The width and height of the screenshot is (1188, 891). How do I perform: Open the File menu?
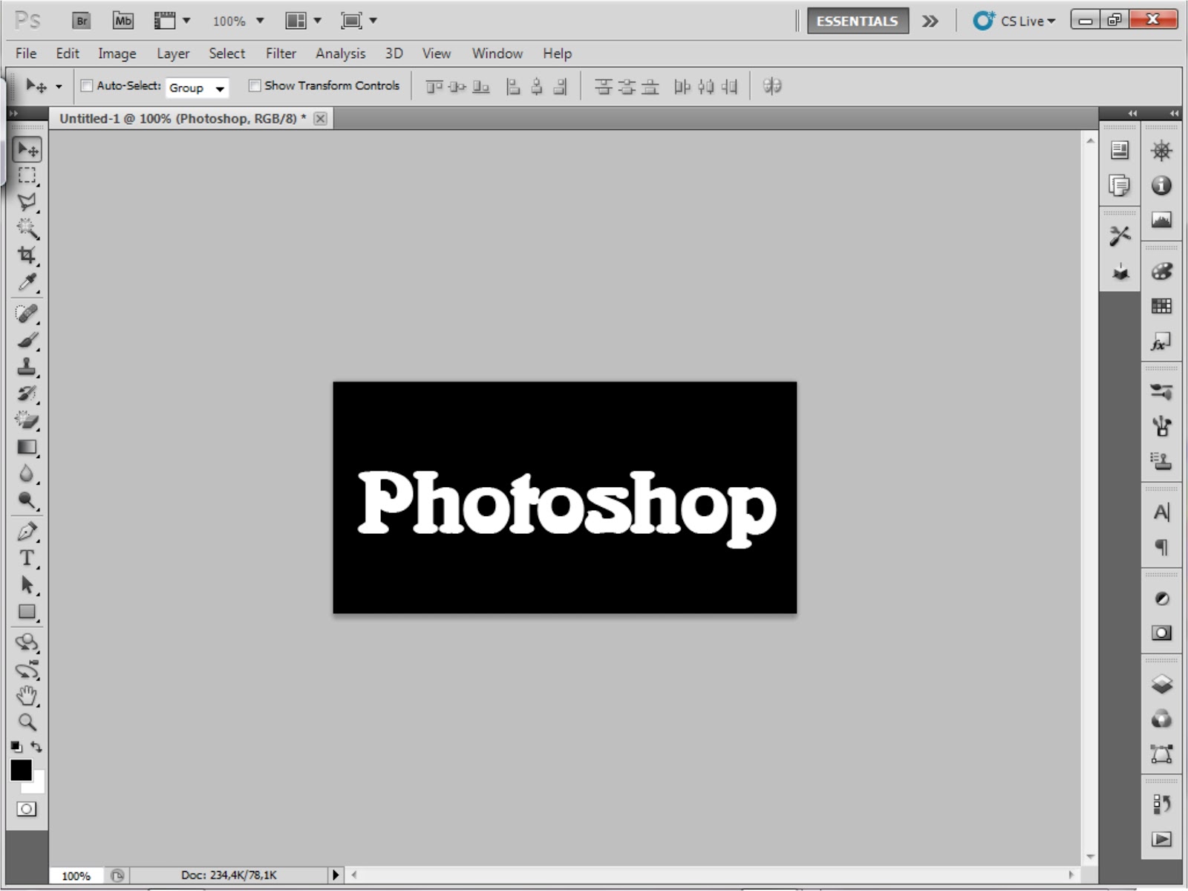pyautogui.click(x=26, y=53)
